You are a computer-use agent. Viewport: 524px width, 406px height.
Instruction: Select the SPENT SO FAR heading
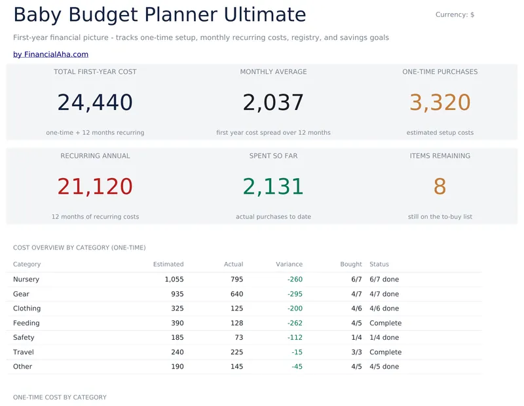[273, 156]
